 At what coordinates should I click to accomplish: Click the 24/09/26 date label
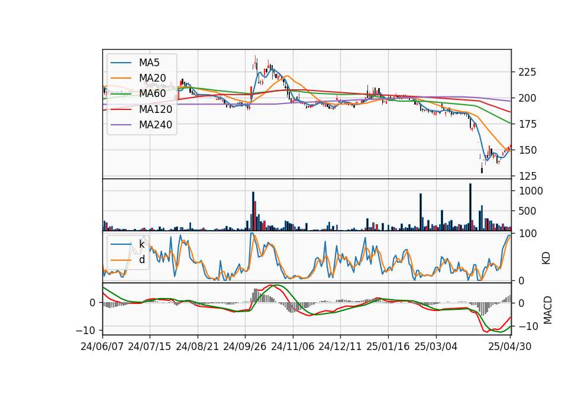point(245,347)
